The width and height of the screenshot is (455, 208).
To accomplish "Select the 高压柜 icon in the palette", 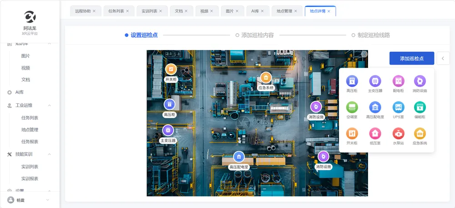I will pyautogui.click(x=352, y=81).
